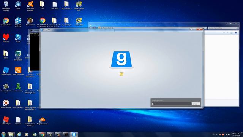Open the Avast Passwords shortcut

coord(18,71)
